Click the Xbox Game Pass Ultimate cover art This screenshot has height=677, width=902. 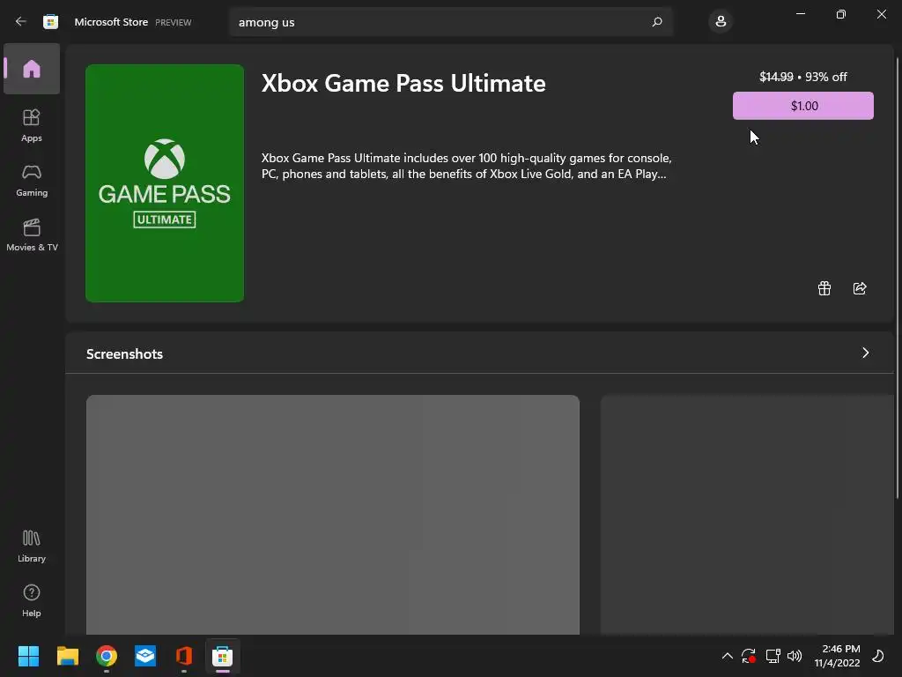point(165,183)
